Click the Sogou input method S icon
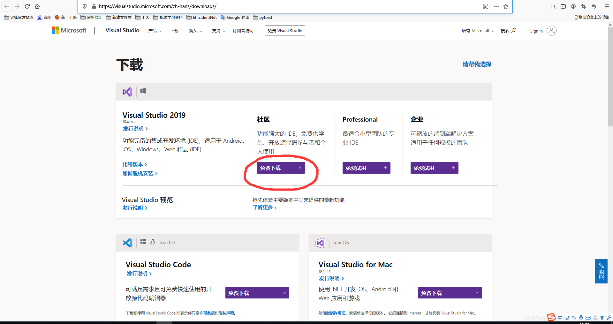Image resolution: width=613 pixels, height=324 pixels. pyautogui.click(x=551, y=317)
